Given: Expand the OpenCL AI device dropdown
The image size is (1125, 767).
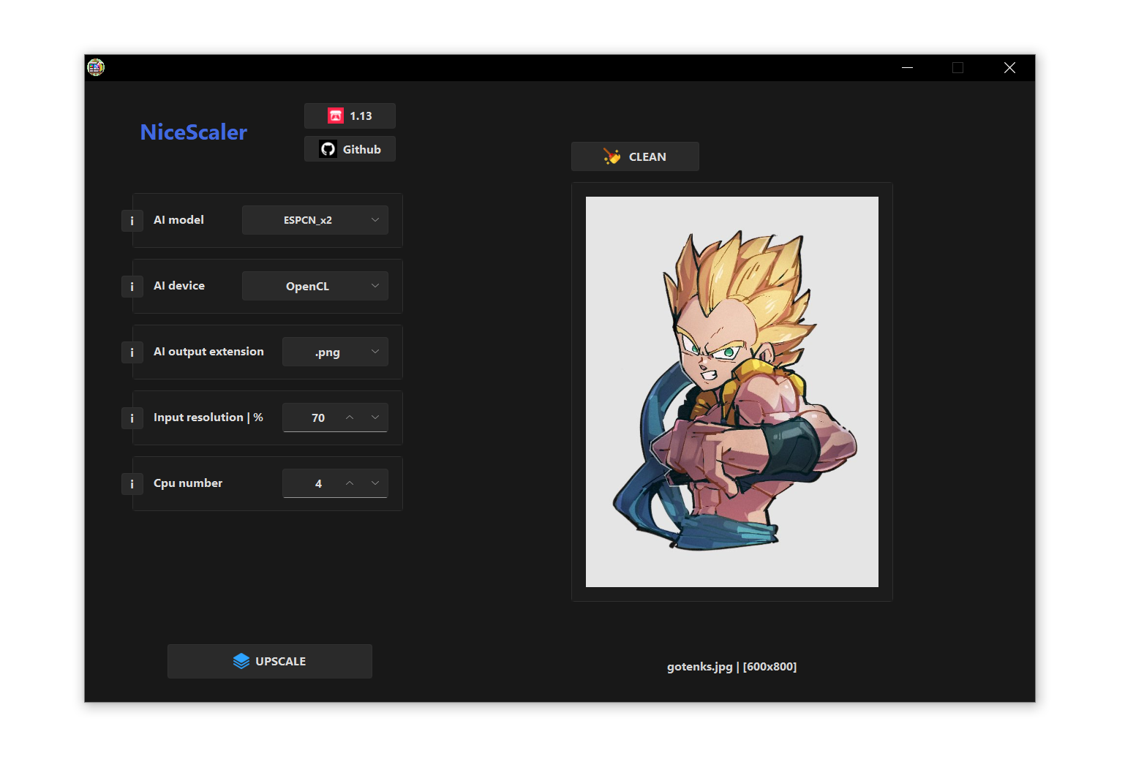Looking at the screenshot, I should [x=315, y=286].
